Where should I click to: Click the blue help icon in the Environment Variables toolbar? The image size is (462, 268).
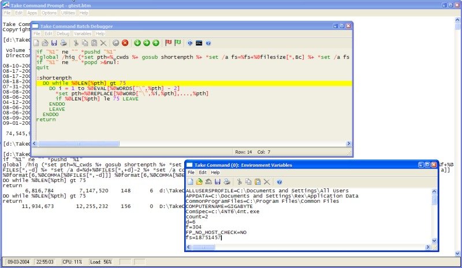click(x=280, y=182)
